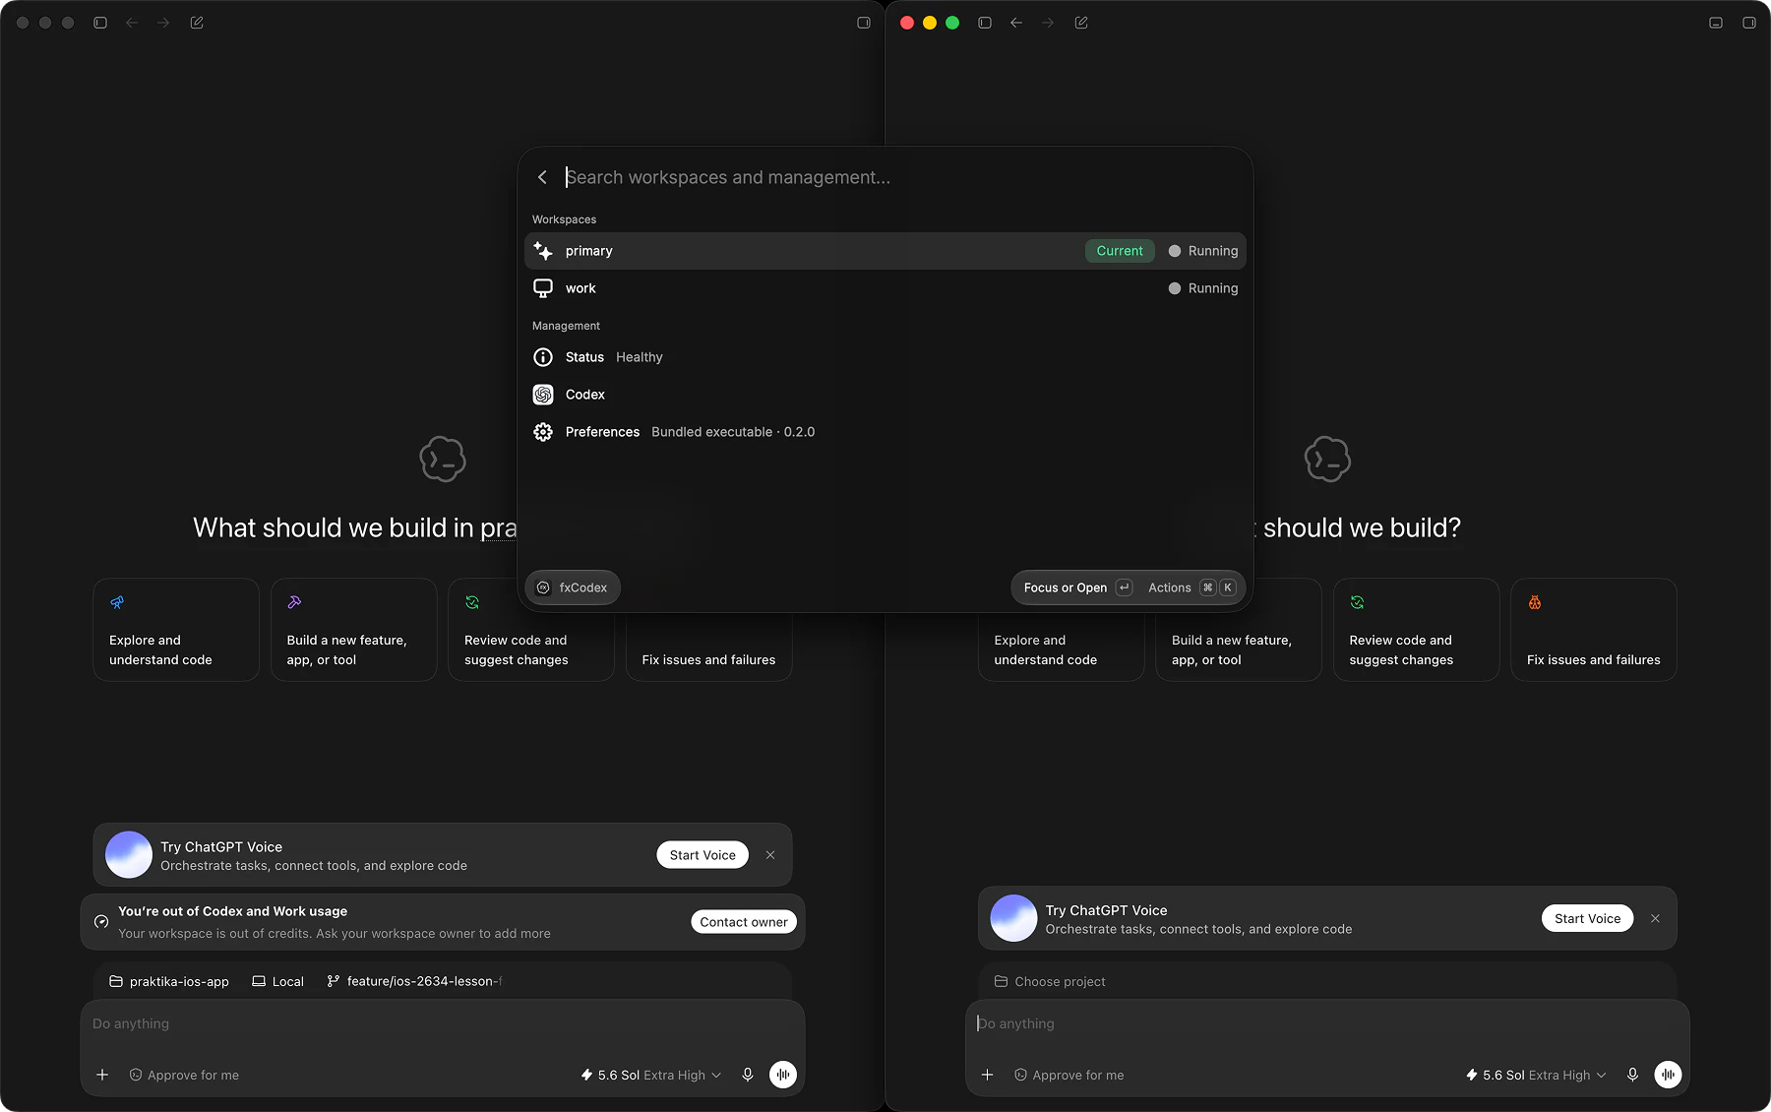Choose Review code and suggest changes, right window
This screenshot has width=1771, height=1112.
click(1417, 630)
